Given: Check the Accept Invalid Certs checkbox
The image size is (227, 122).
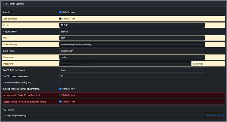Looking at the screenshot, I should [x=61, y=95].
